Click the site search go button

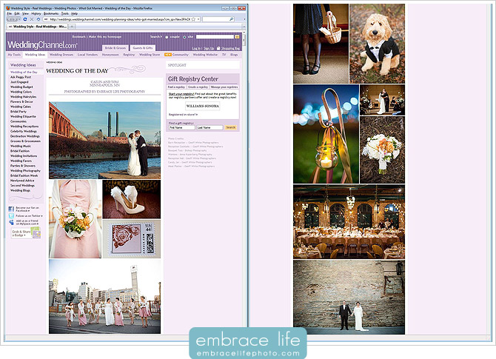[x=237, y=37]
